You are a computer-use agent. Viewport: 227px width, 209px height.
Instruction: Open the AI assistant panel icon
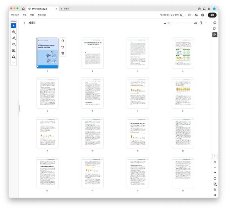pos(215,23)
